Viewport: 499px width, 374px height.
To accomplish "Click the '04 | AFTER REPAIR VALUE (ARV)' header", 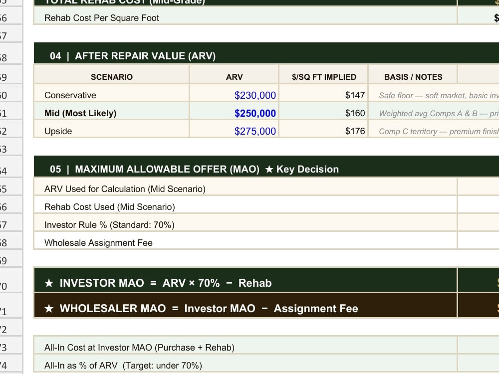I will click(266, 53).
